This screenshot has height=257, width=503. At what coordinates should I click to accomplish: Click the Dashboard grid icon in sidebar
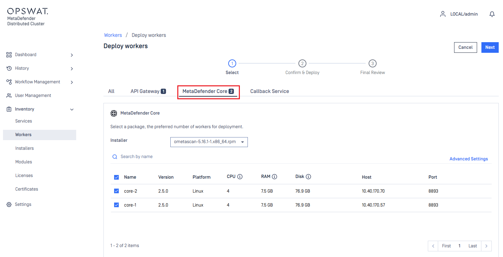pyautogui.click(x=9, y=55)
